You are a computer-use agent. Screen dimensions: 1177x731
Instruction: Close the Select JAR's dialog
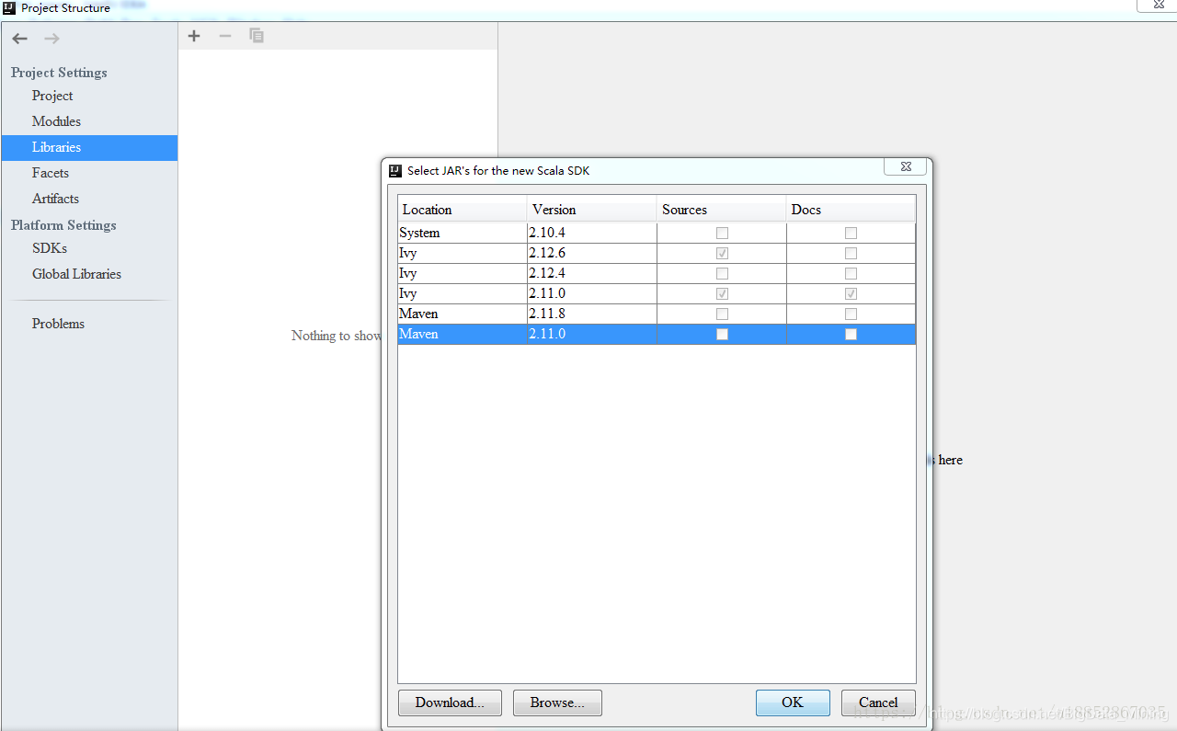(x=905, y=166)
